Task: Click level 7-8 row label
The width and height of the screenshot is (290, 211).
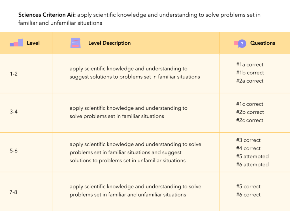Action: coord(14,192)
